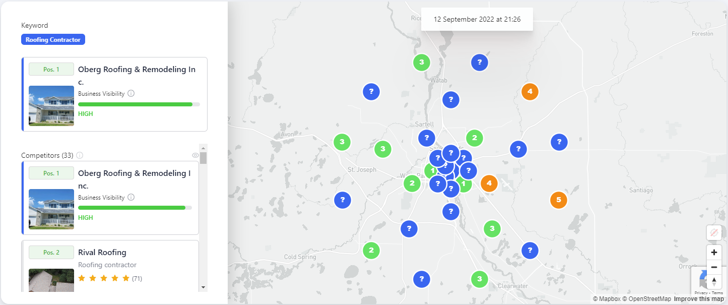Screen dimensions: 728x305
Task: Show info tooltip beside Competitors (33)
Action: 80,155
